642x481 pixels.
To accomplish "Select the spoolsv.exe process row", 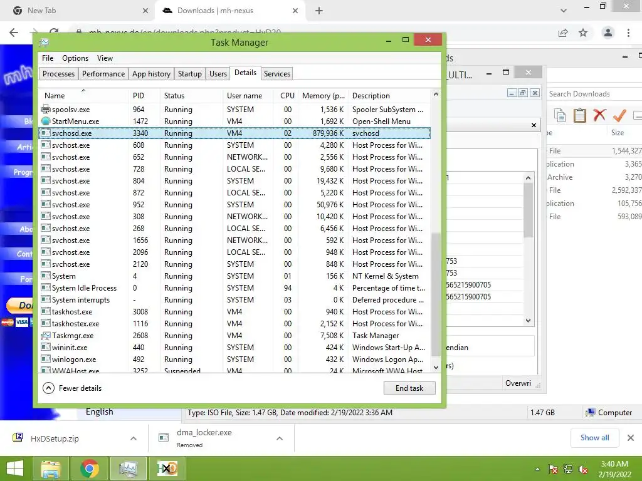I will coord(234,110).
